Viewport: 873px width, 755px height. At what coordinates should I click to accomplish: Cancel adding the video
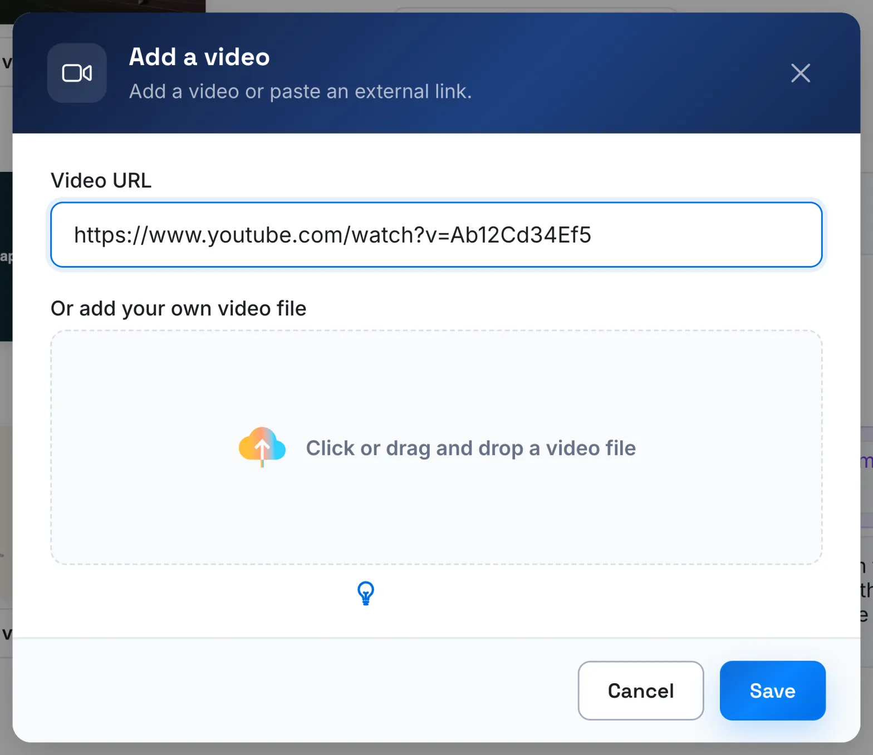pyautogui.click(x=641, y=690)
